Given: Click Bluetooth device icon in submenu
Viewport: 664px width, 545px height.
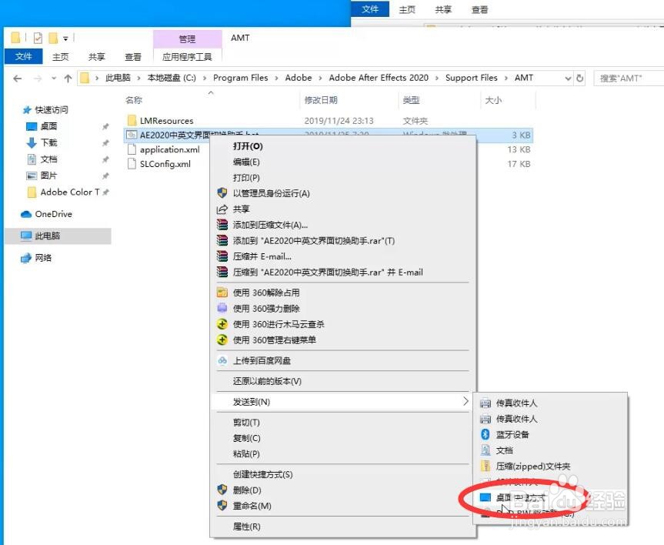Looking at the screenshot, I should pyautogui.click(x=485, y=434).
